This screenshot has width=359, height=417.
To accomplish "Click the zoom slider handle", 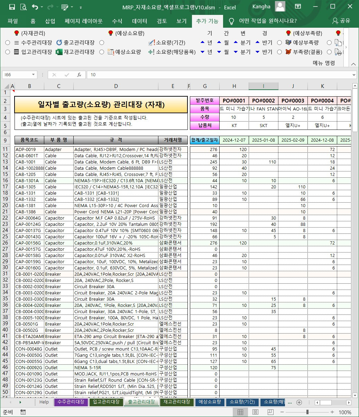I will (x=307, y=412).
